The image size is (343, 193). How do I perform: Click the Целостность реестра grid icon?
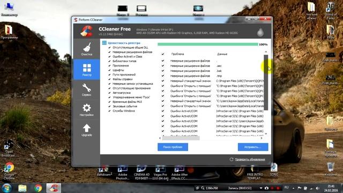point(105,43)
